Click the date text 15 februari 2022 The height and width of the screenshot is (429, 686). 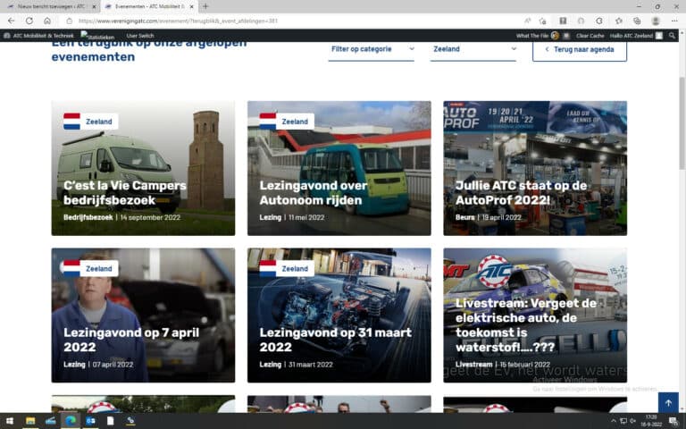point(524,365)
